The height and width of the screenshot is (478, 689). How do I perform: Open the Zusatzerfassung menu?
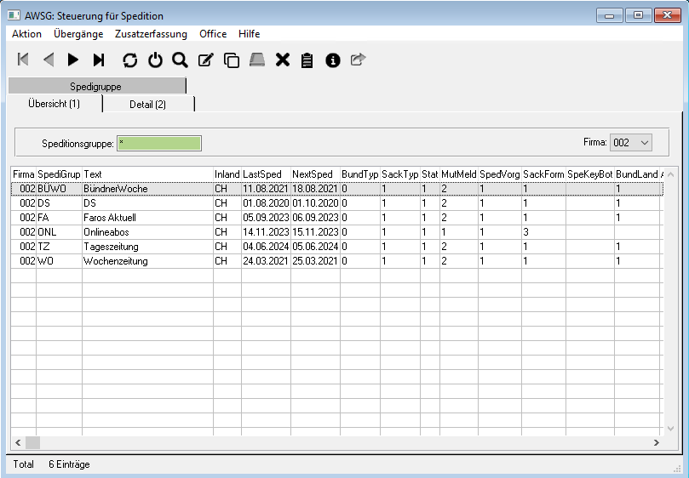[x=151, y=34]
